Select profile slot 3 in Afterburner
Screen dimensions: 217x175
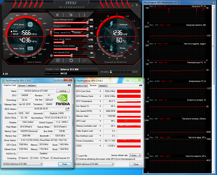[122, 72]
